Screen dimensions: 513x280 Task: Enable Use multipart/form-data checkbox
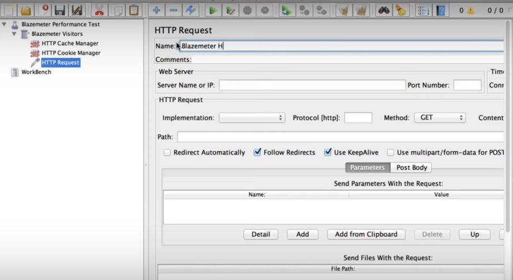(390, 153)
